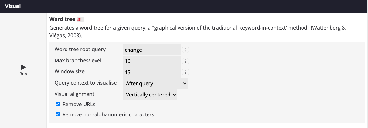Uncheck the Remove URLs checkbox
The width and height of the screenshot is (368, 128).
(x=58, y=104)
